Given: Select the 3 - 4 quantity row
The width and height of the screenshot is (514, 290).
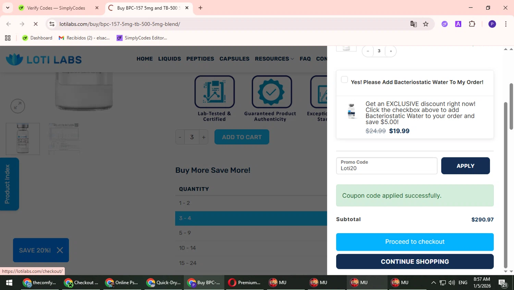Looking at the screenshot, I should [251, 218].
